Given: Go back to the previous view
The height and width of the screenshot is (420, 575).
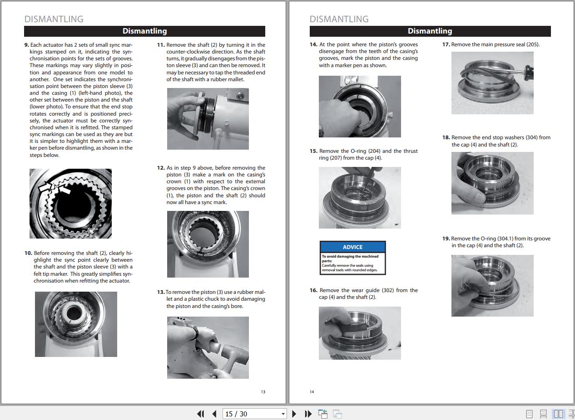Looking at the screenshot, I should [323, 414].
